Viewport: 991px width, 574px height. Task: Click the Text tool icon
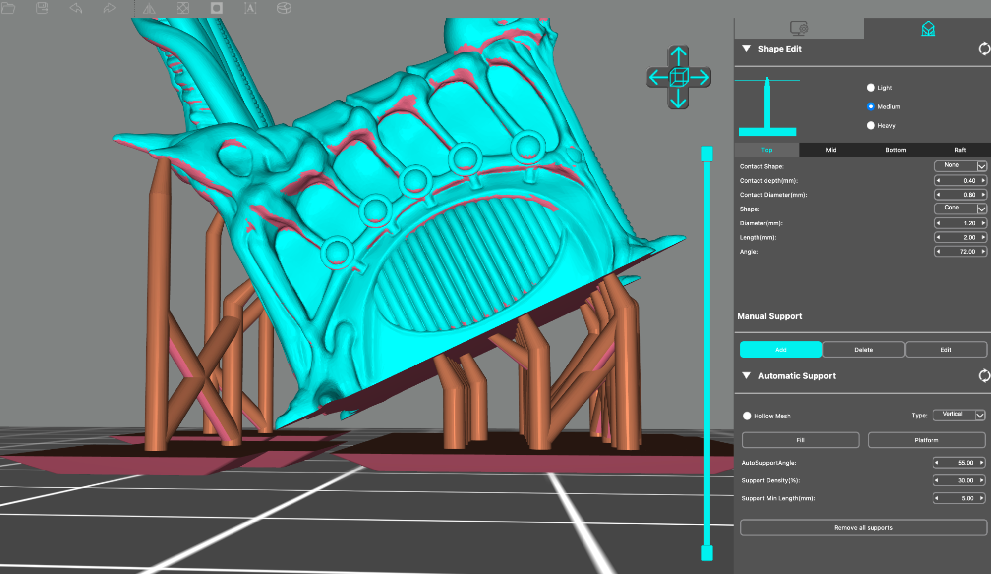coord(250,8)
